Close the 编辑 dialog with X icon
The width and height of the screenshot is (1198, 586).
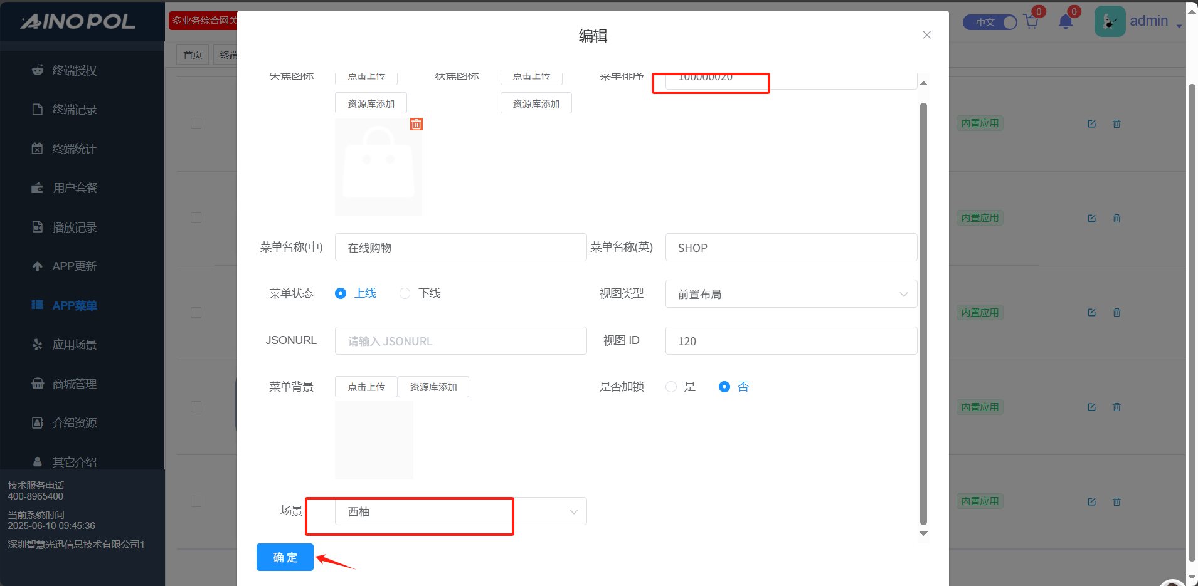click(x=926, y=35)
